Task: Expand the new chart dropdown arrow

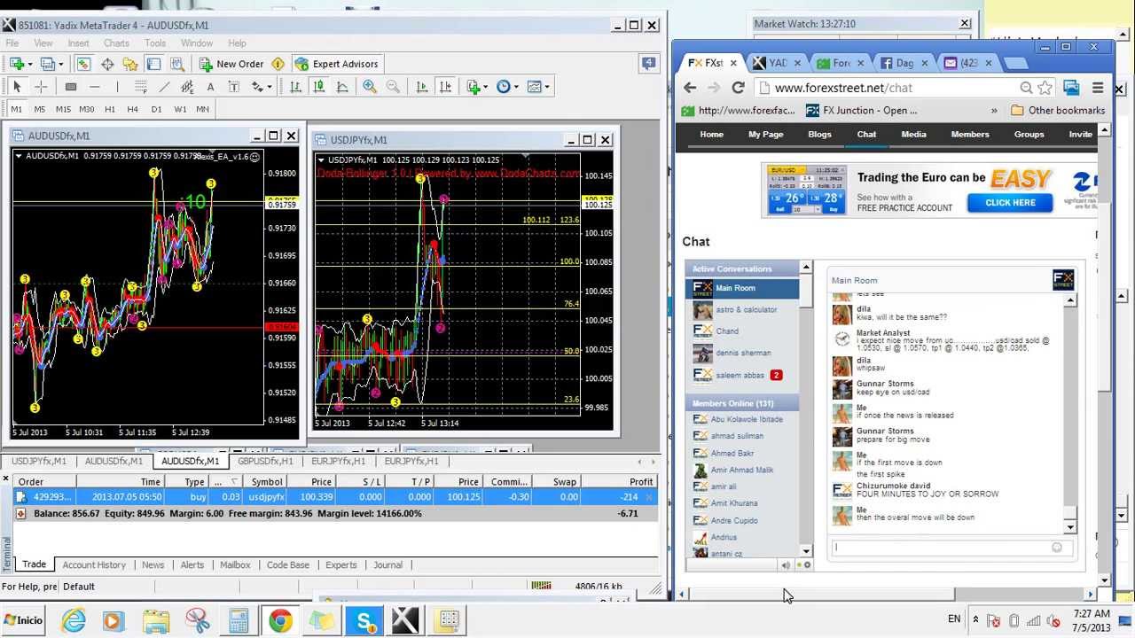Action: [29, 64]
